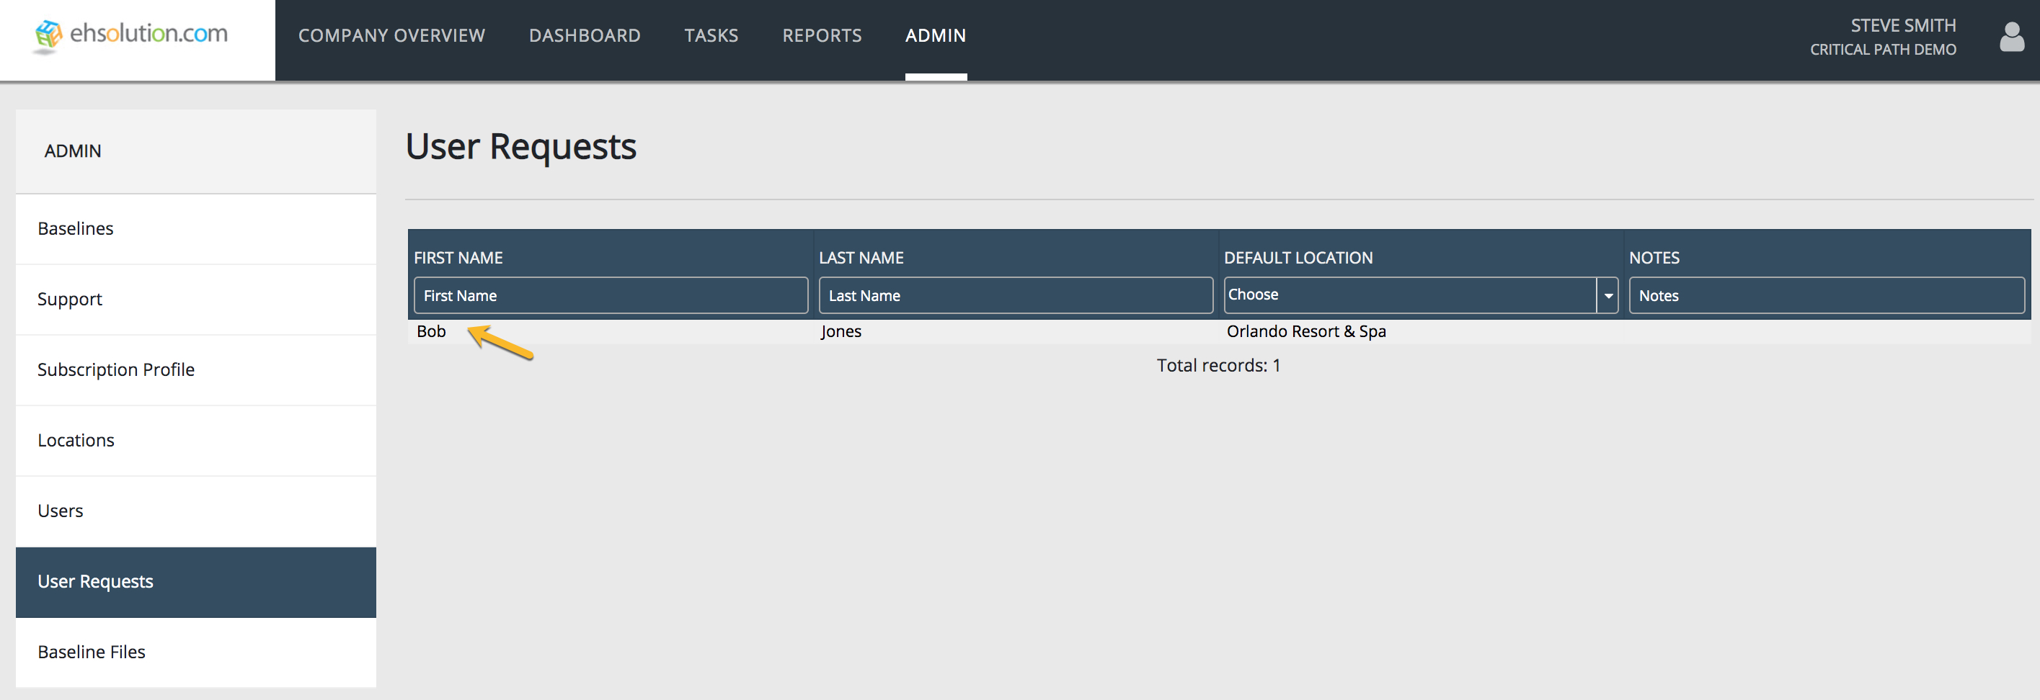Go to Locations in the sidebar
2040x700 pixels.
coord(76,441)
